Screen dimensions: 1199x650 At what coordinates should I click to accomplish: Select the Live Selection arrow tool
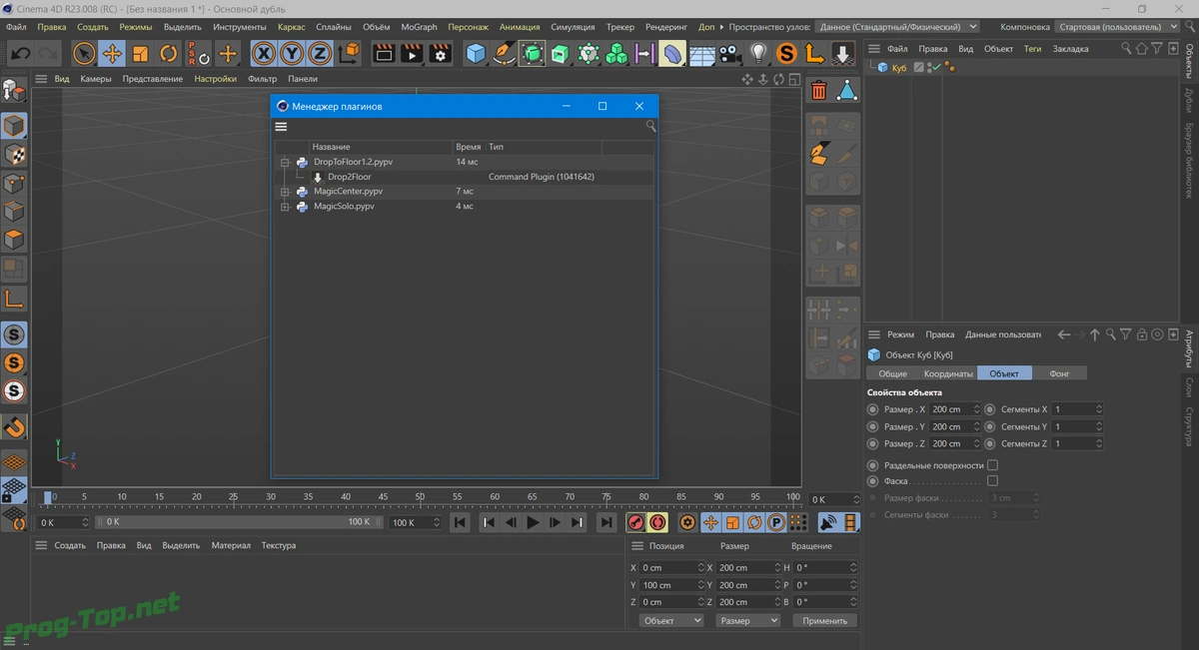(x=85, y=53)
